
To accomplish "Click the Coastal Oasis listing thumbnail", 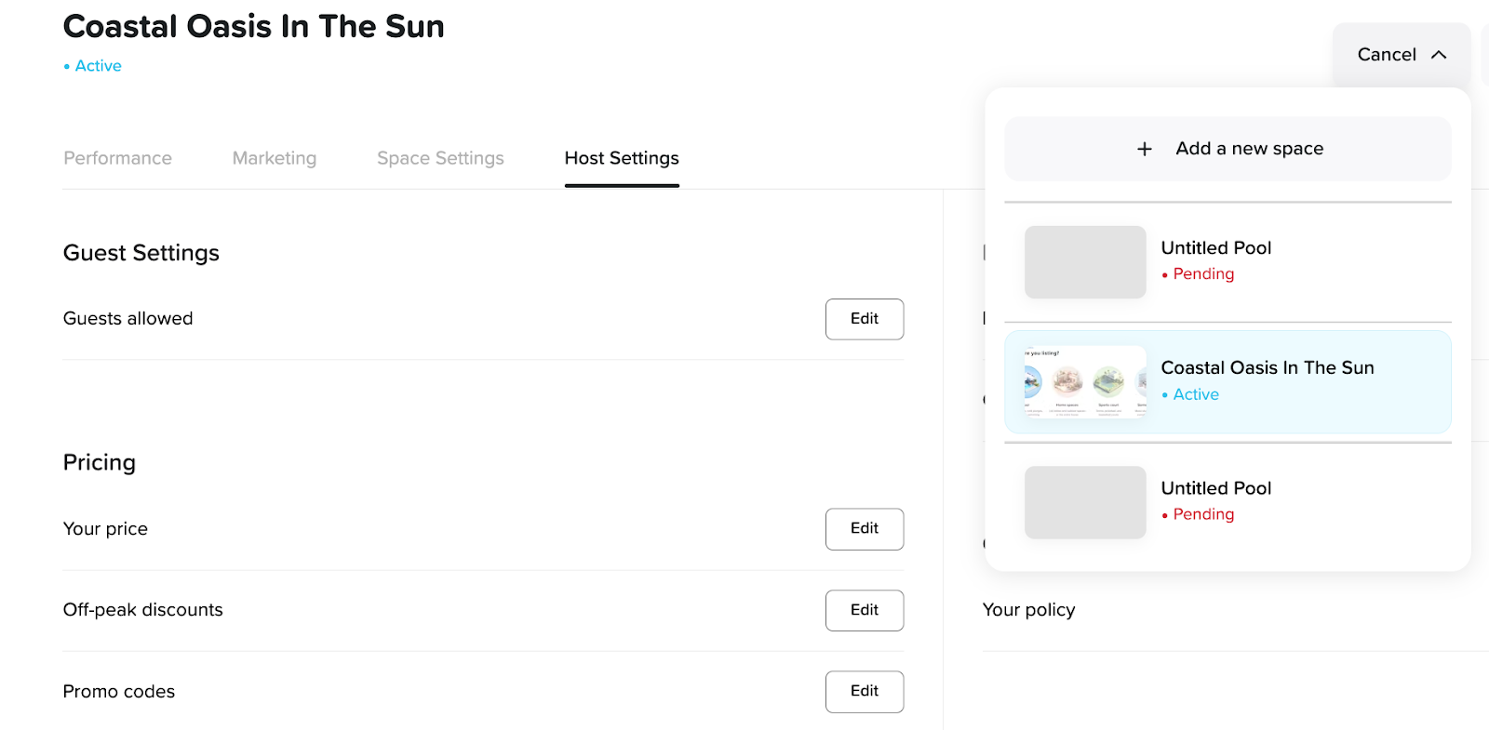I will [1085, 382].
